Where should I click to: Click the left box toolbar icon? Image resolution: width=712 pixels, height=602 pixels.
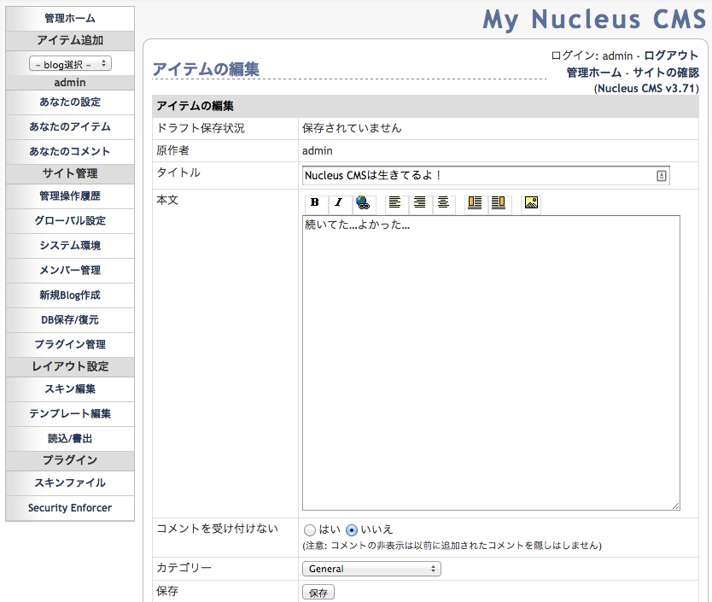pyautogui.click(x=475, y=203)
